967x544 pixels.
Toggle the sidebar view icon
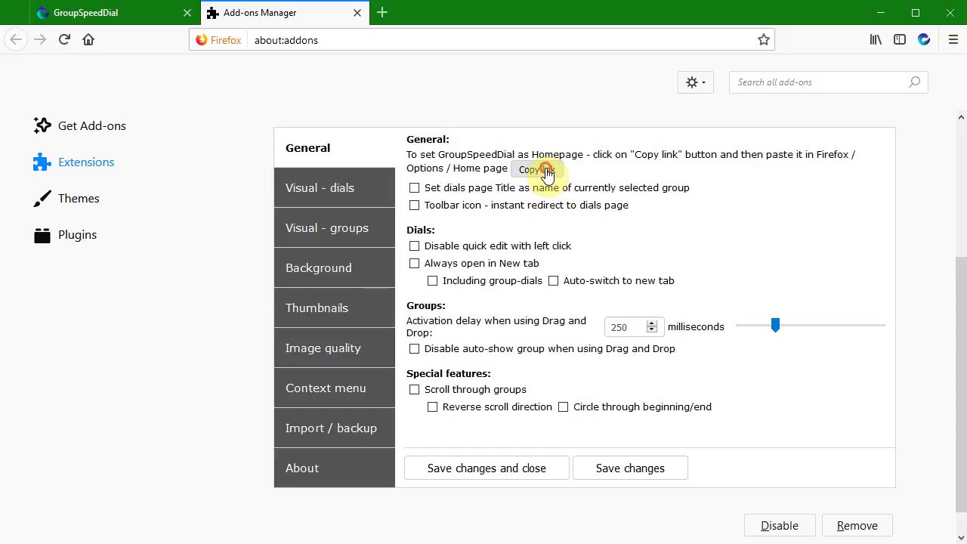pos(900,40)
